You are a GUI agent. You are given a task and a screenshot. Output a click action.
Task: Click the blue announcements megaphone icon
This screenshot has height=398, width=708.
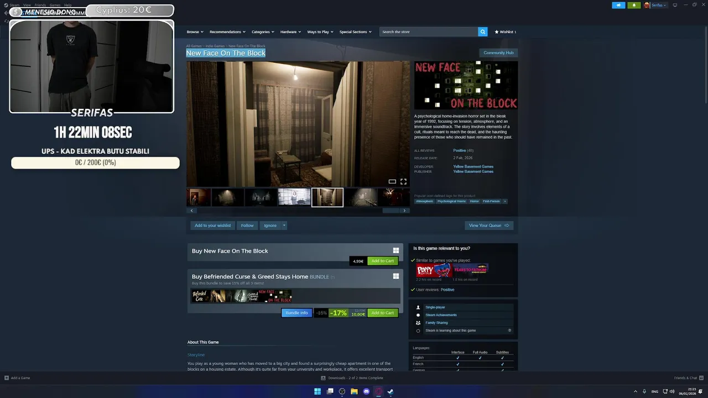[x=618, y=5]
